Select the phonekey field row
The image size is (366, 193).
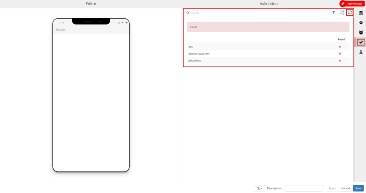pyautogui.click(x=268, y=61)
